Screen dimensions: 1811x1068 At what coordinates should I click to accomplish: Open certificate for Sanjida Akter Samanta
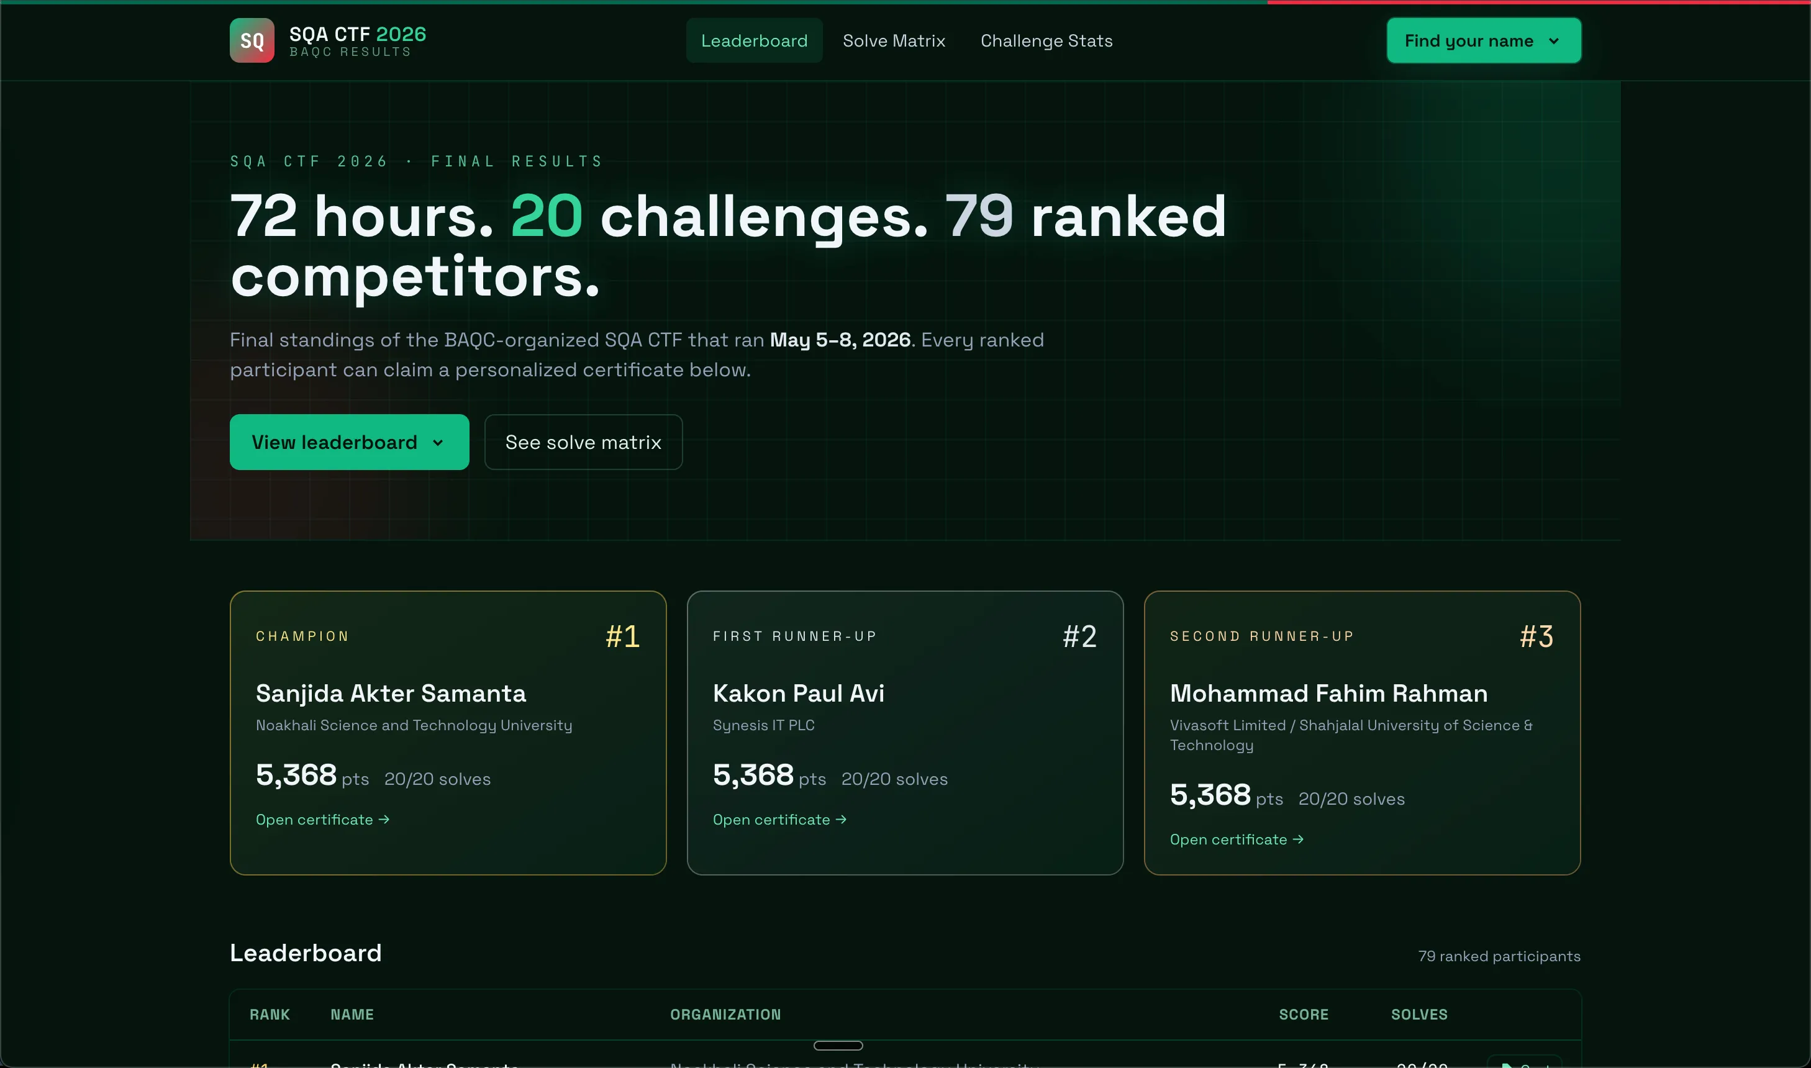(x=322, y=819)
